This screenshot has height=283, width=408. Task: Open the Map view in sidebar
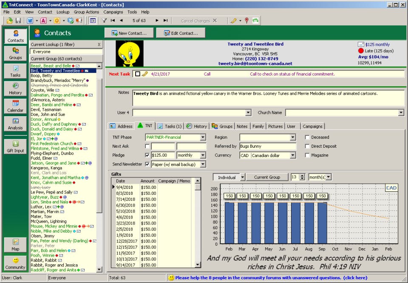(x=16, y=245)
